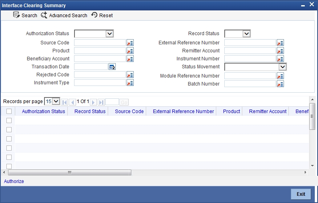Image resolution: width=318 pixels, height=203 pixels.
Task: Open lookup list for Remitter Account
Action: [x=280, y=51]
